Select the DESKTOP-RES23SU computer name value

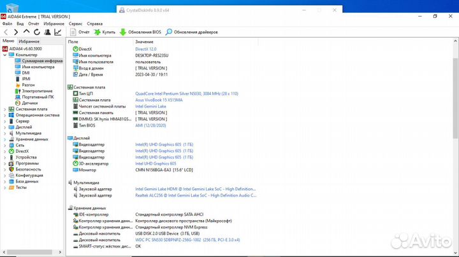click(152, 55)
